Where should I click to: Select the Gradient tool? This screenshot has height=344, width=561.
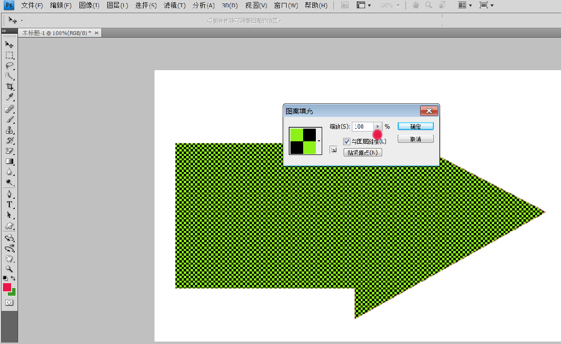coord(9,161)
